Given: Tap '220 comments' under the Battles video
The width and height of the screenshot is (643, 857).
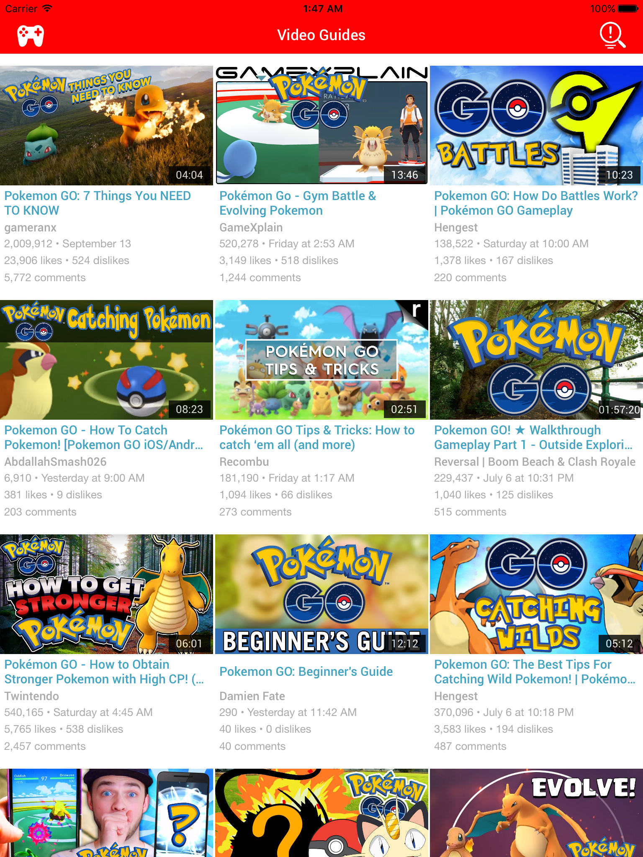Looking at the screenshot, I should tap(470, 277).
